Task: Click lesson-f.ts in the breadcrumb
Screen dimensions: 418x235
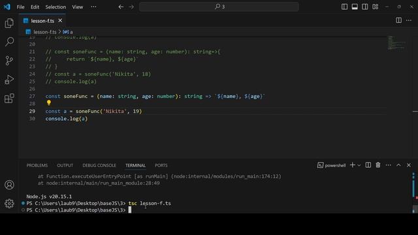Action: click(45, 32)
